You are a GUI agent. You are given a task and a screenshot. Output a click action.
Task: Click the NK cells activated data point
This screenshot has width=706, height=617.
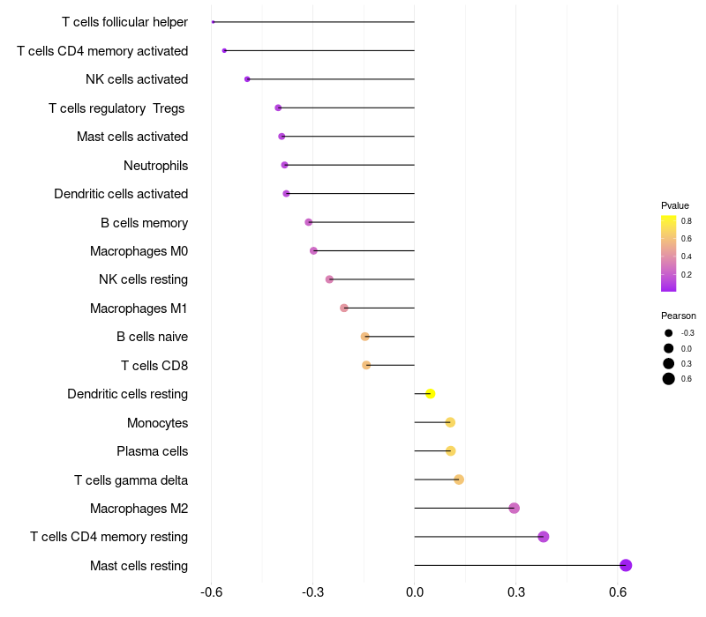coord(247,79)
